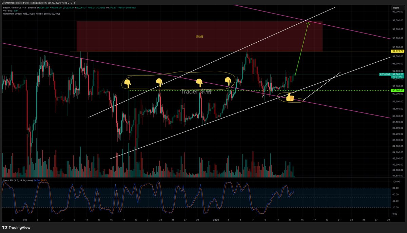Click the Dec month marker on time axis
The height and width of the screenshot is (233, 407).
(x=24, y=219)
